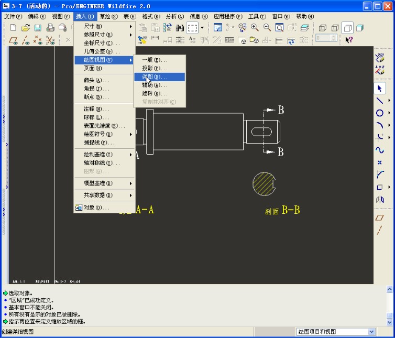Select the spline sketch tool

(380, 150)
